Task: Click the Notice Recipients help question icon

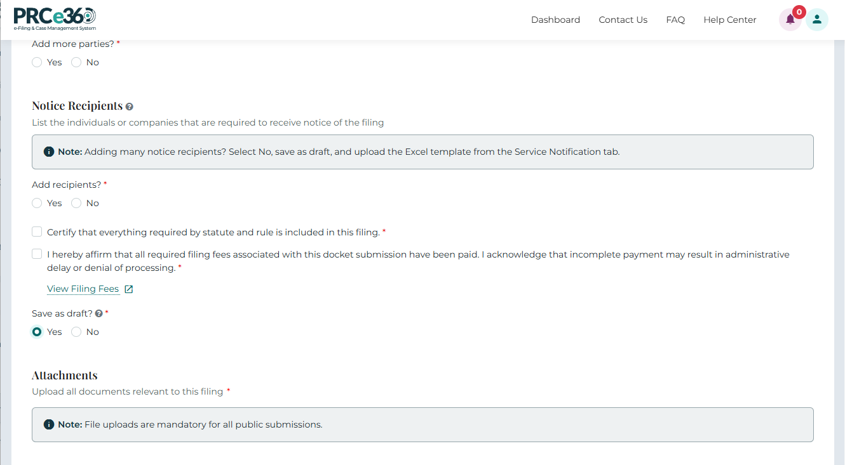Action: 130,107
